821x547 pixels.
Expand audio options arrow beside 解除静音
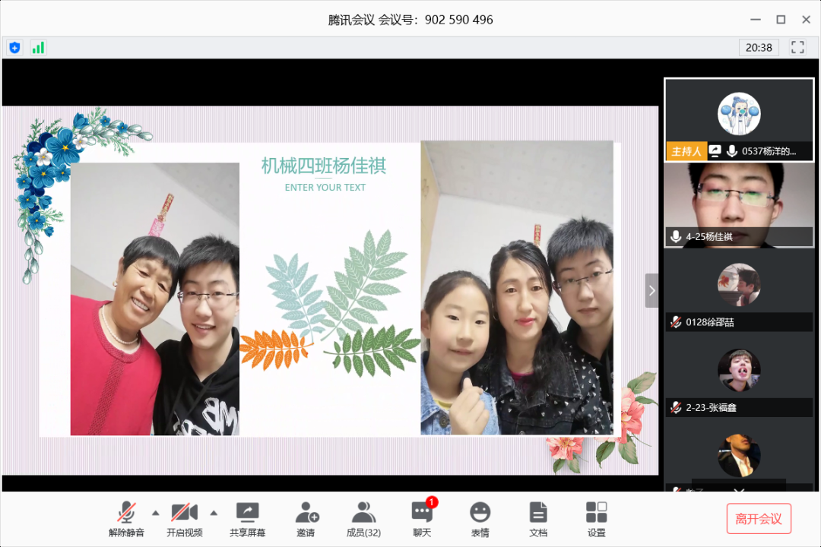coord(156,511)
